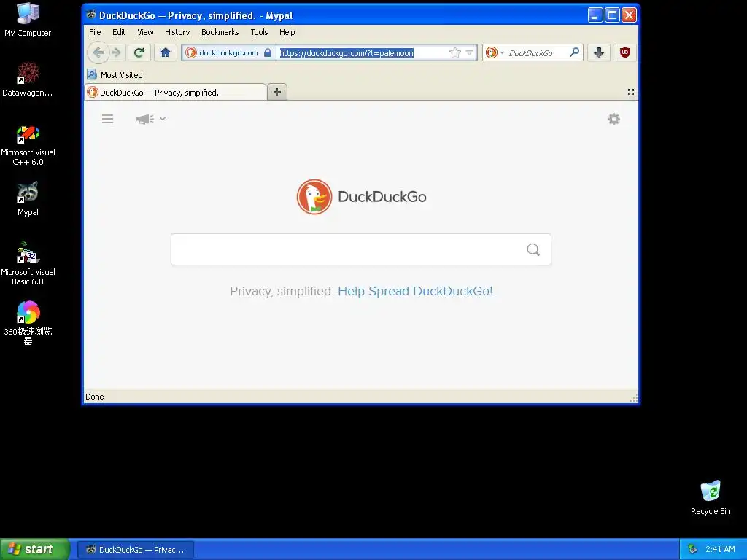Click the system tray network icon
Screen dimensions: 747x560
(693, 549)
